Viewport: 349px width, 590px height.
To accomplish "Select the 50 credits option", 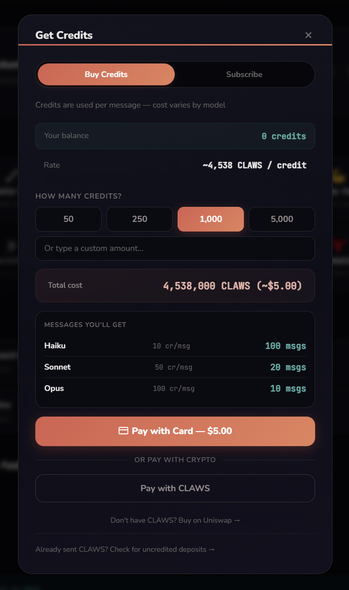I will pos(68,219).
